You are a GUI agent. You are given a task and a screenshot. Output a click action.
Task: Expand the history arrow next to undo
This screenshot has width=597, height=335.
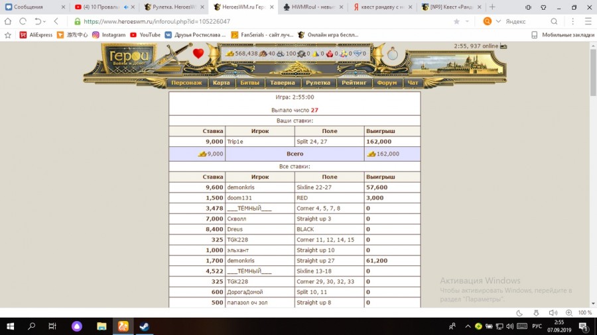click(44, 21)
